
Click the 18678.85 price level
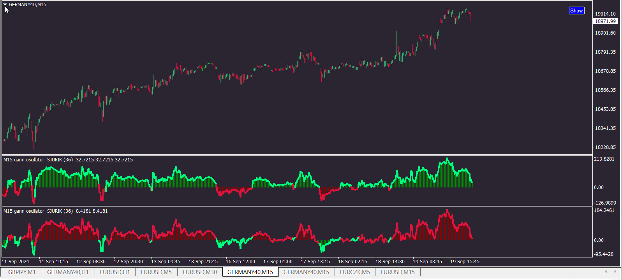605,71
